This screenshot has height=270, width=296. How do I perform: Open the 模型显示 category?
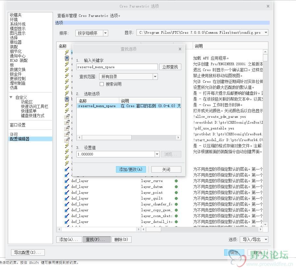(18, 29)
